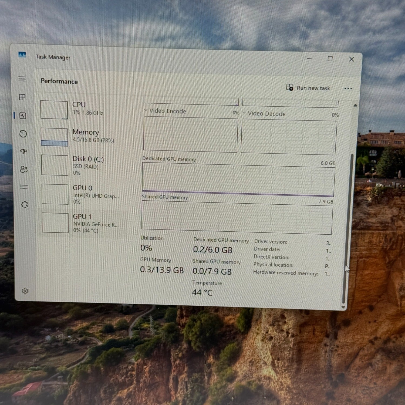Viewport: 405px width, 405px height.
Task: Open the App history page
Action: [x=23, y=134]
